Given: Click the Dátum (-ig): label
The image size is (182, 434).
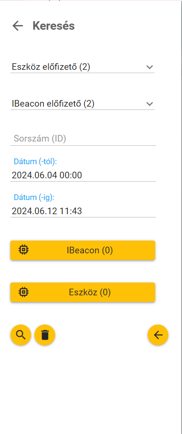Looking at the screenshot, I should 34,198.
